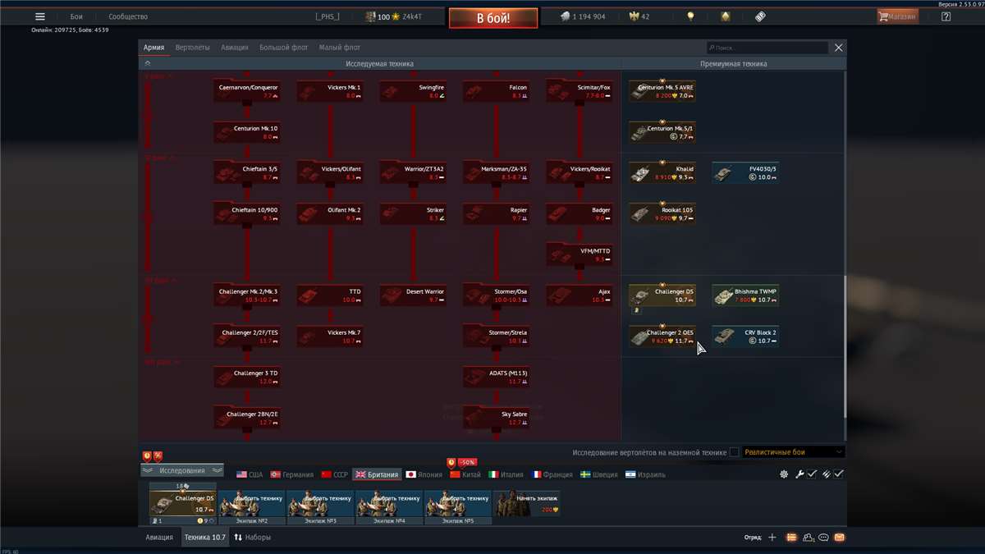Click the hamburger menu icon top left
Screen dimensions: 985x554
[x=39, y=16]
